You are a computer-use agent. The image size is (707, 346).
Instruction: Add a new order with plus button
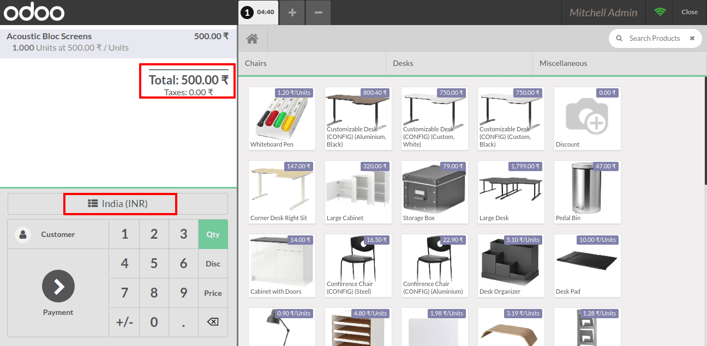point(292,13)
